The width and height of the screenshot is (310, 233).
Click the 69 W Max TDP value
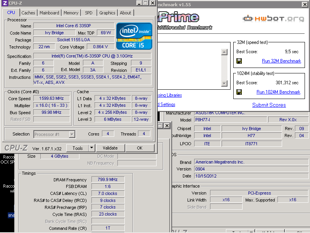click(x=106, y=33)
